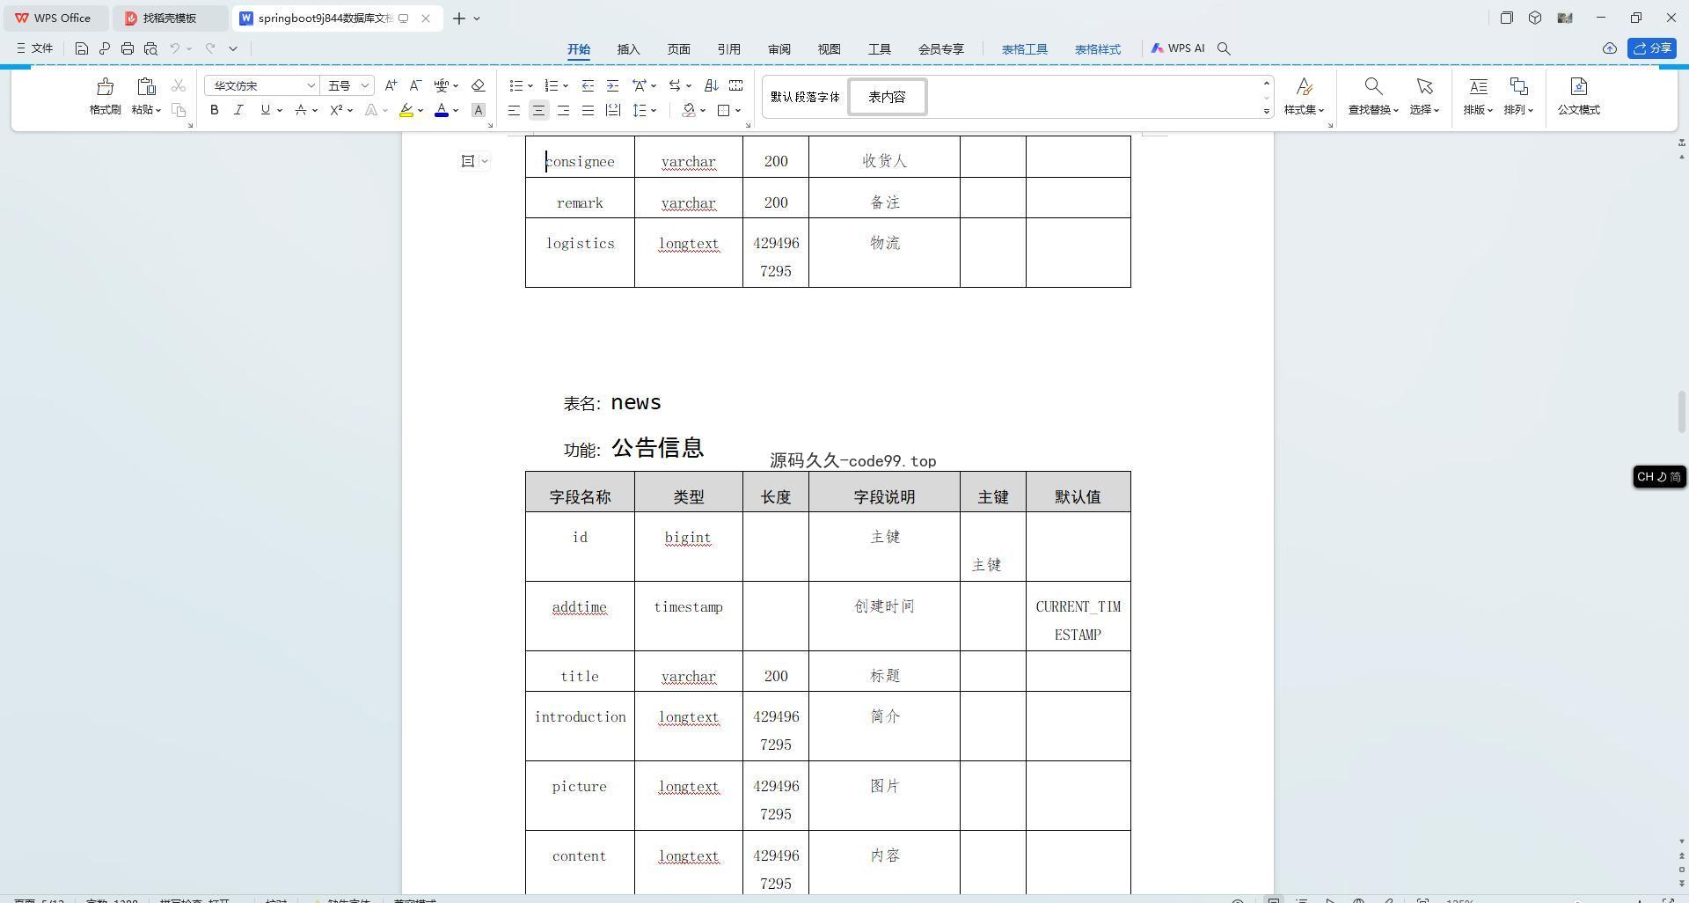Increase font size with A+ icon

(391, 85)
